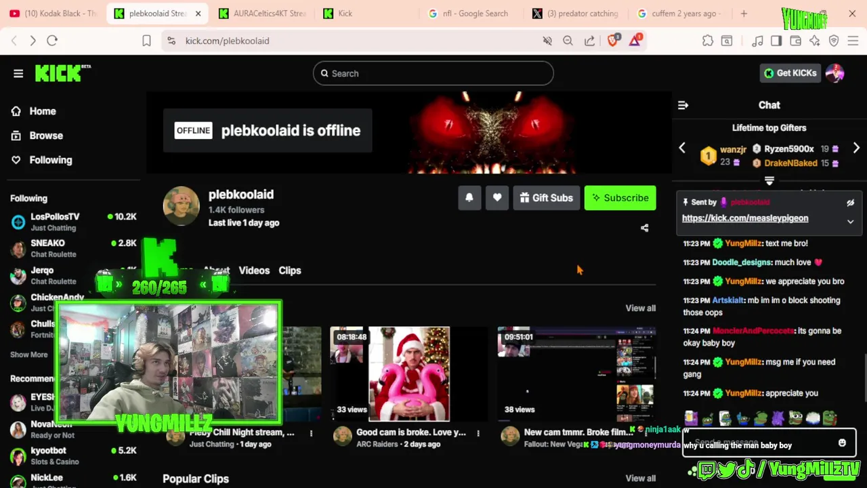
Task: Open the kick.com/measleypigeon link
Action: click(x=745, y=218)
